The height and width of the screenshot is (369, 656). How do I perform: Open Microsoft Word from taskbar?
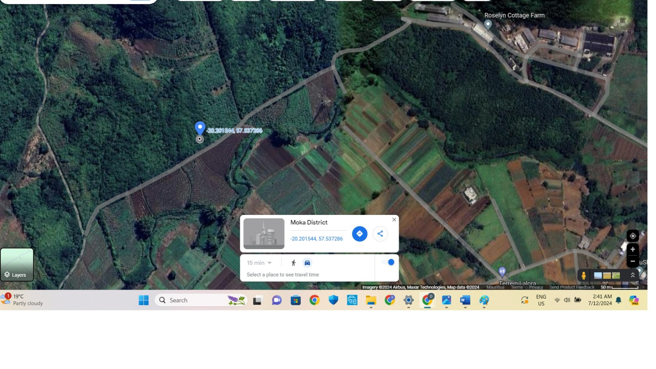[465, 300]
